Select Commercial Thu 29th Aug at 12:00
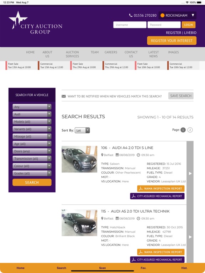 (116, 65)
